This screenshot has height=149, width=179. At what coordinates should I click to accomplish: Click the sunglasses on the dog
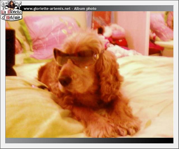pyautogui.click(x=76, y=58)
